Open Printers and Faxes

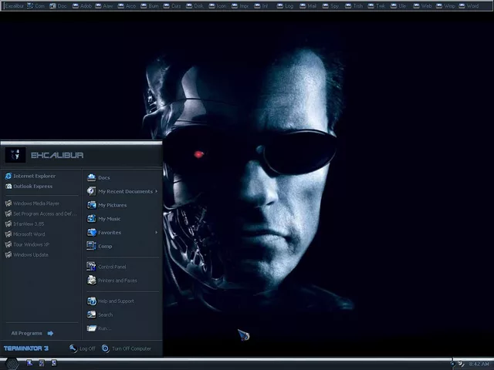[x=117, y=281]
